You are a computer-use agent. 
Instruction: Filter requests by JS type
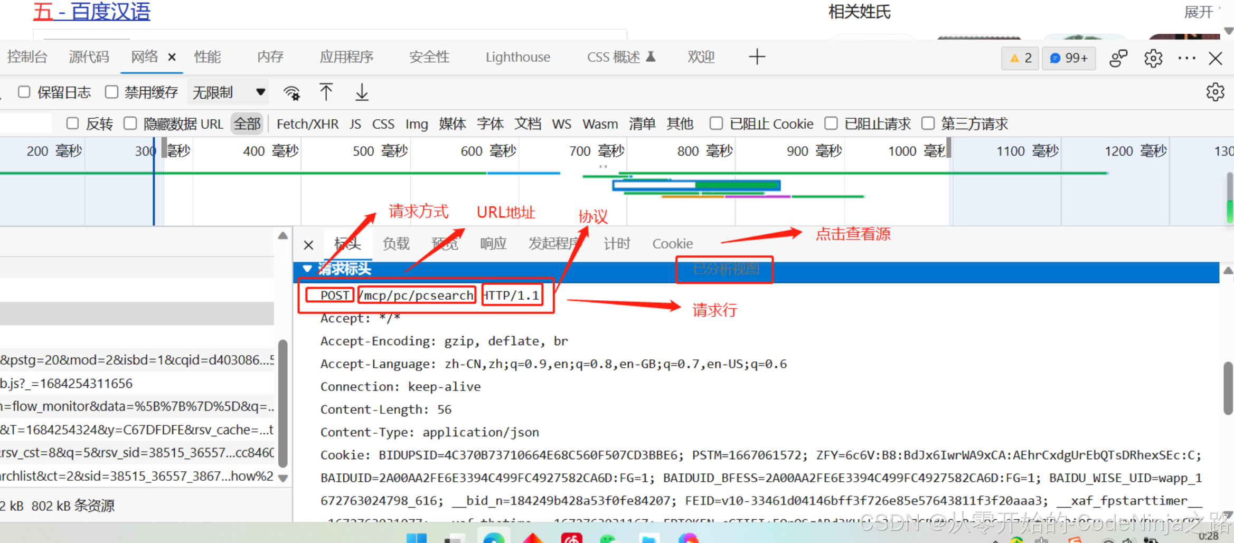pos(355,124)
